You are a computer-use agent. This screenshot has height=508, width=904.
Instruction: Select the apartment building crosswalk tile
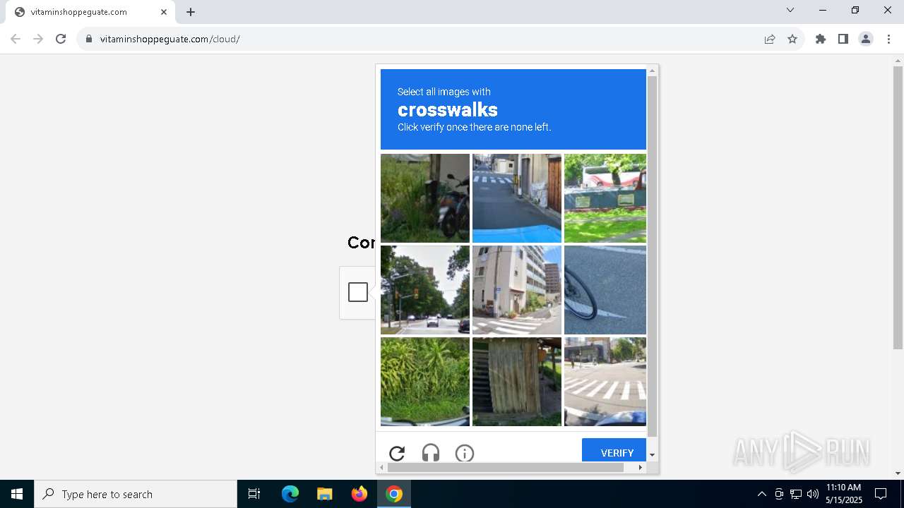coord(517,290)
